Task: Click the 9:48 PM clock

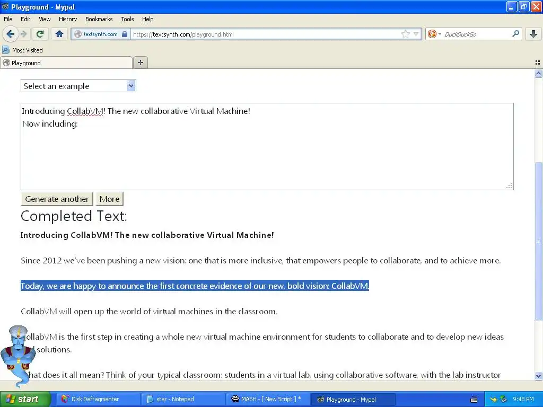Action: [523, 399]
